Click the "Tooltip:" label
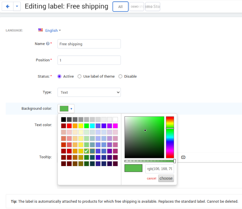Image resolution: width=242 pixels, height=209 pixels. (45, 157)
